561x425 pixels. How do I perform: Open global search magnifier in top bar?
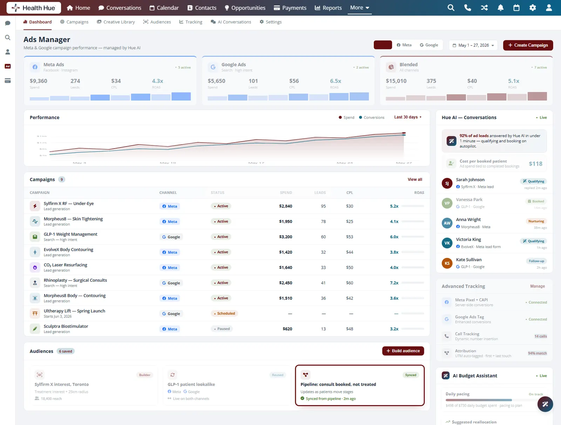coord(451,8)
